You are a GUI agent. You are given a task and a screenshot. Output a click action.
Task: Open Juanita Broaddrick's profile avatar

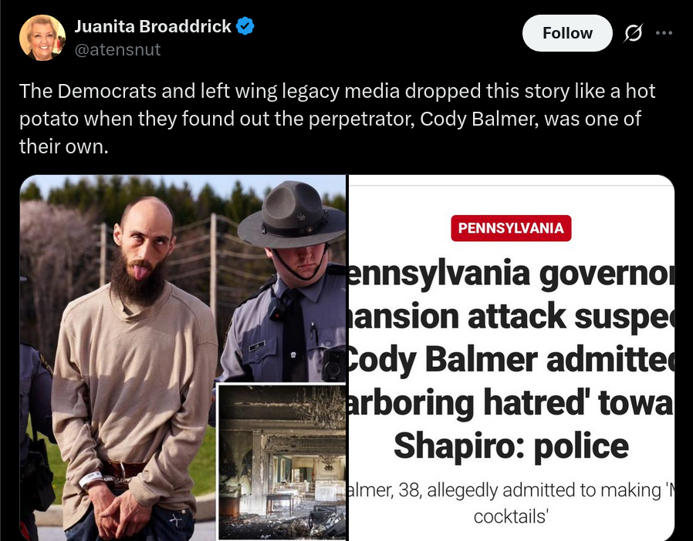(42, 38)
